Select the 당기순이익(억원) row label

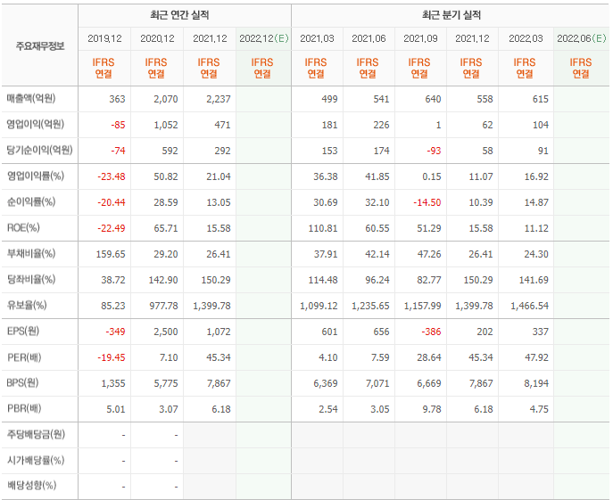point(39,150)
